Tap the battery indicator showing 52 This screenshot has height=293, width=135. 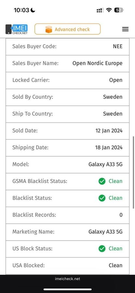pyautogui.click(x=119, y=10)
